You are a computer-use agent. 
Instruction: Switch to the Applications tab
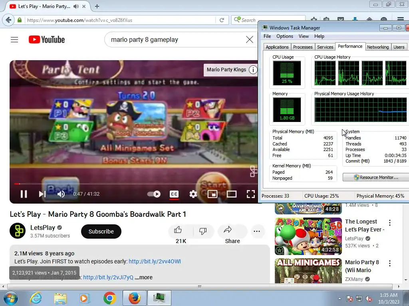[x=277, y=47]
